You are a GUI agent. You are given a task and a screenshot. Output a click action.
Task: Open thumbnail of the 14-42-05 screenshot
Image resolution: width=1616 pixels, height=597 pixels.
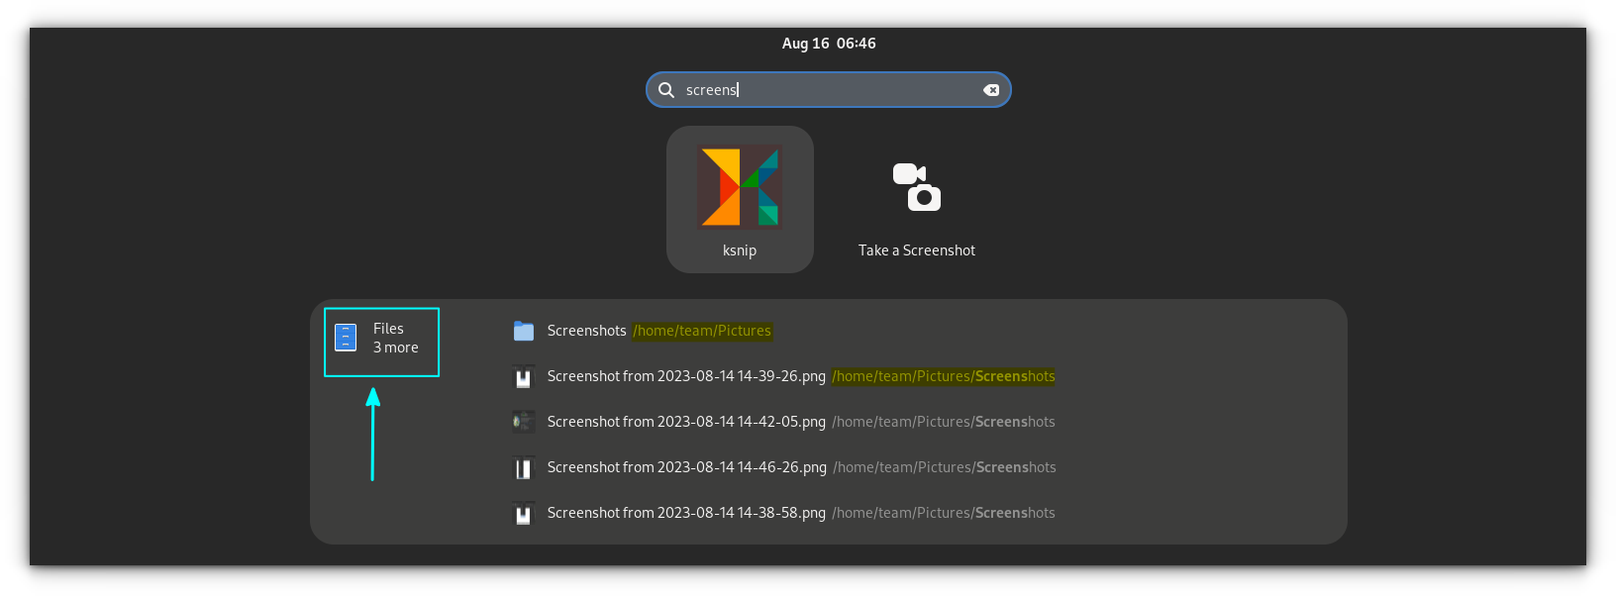click(524, 422)
